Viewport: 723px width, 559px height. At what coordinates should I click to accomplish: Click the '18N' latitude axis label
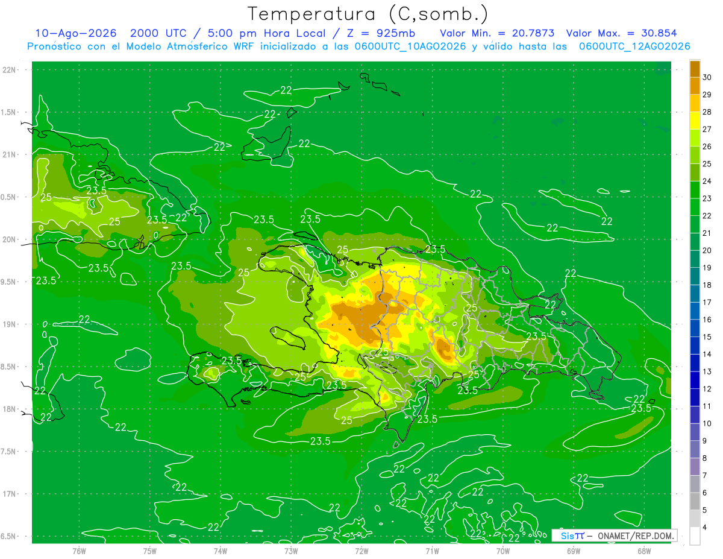tap(8, 409)
